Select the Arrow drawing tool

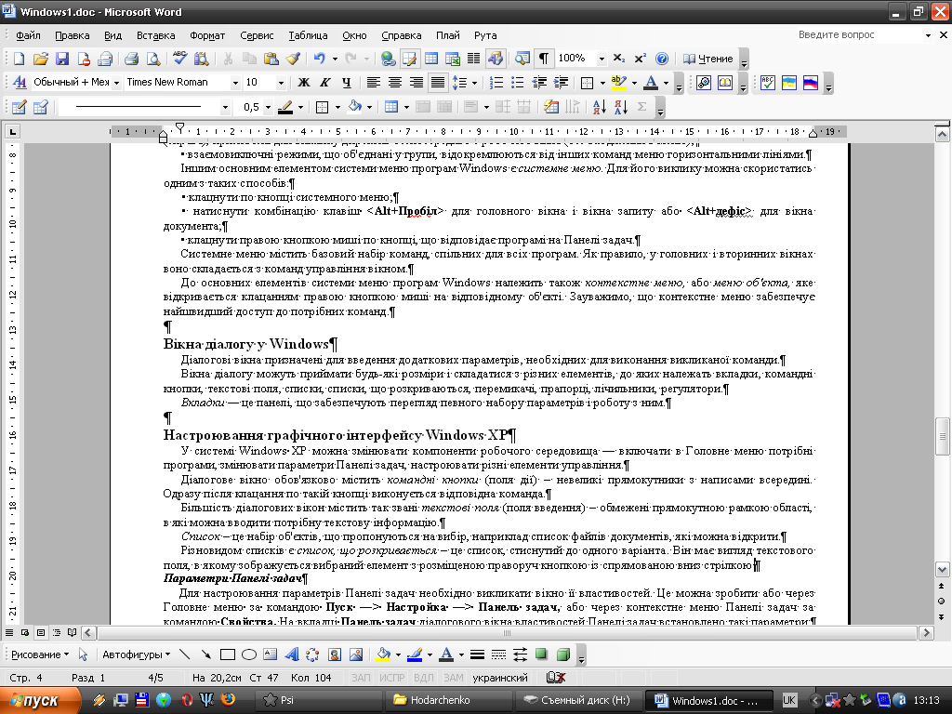(206, 654)
